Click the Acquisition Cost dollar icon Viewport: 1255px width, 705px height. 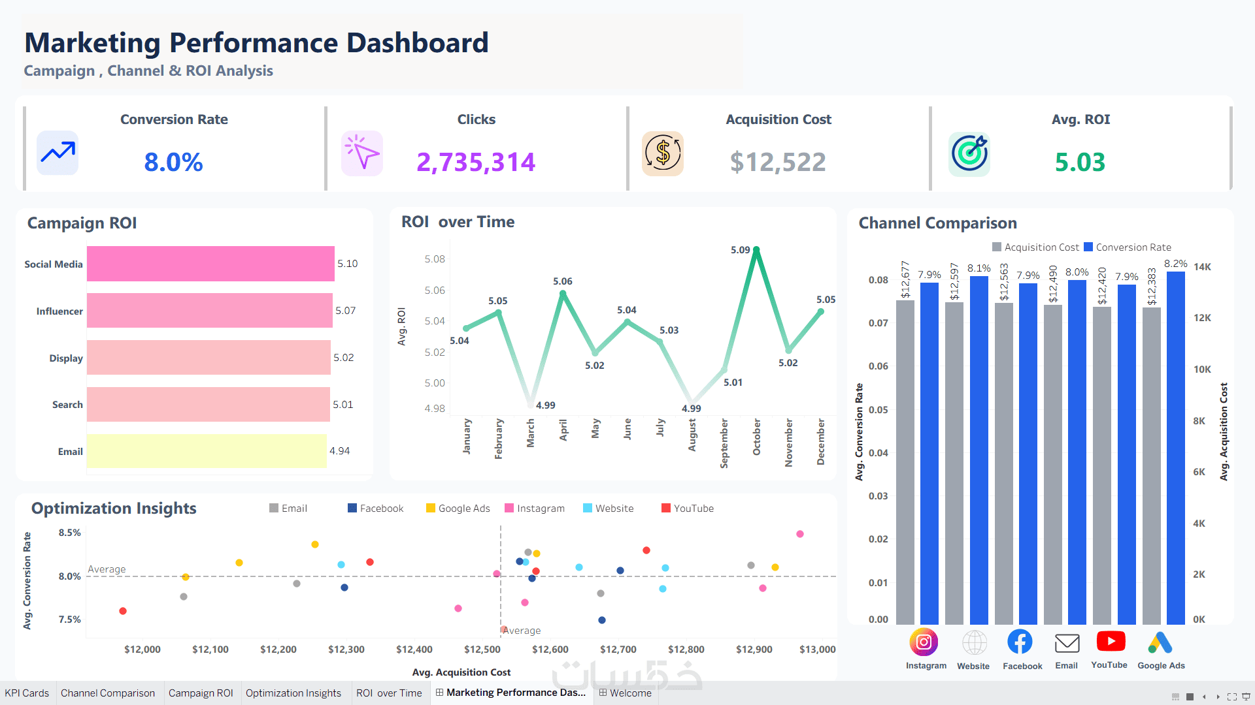663,153
